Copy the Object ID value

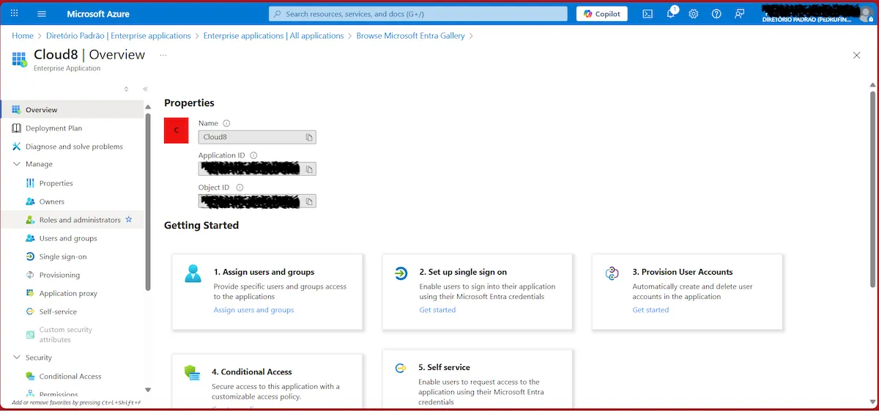tap(309, 201)
